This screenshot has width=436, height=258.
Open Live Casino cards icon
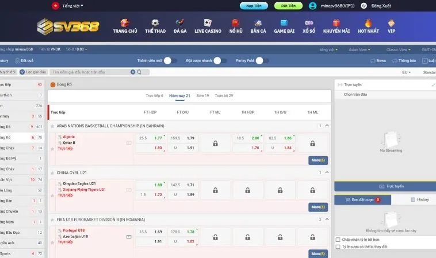208,23
